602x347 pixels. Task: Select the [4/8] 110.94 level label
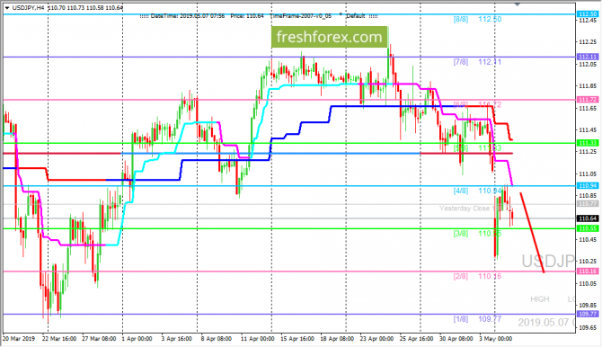[x=477, y=191]
